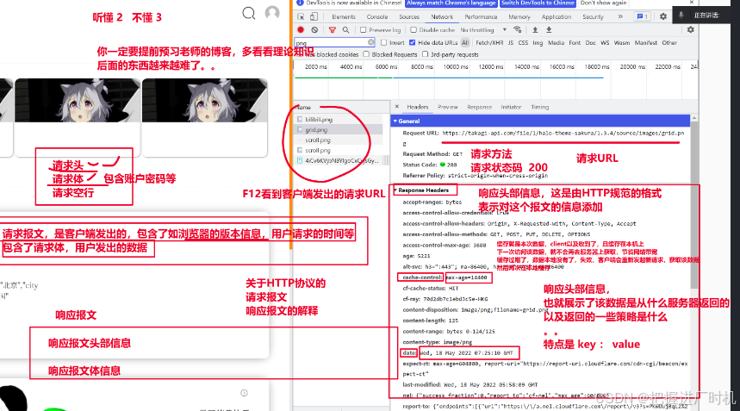The height and width of the screenshot is (411, 740).
Task: Open the Security tab
Action: click(594, 16)
